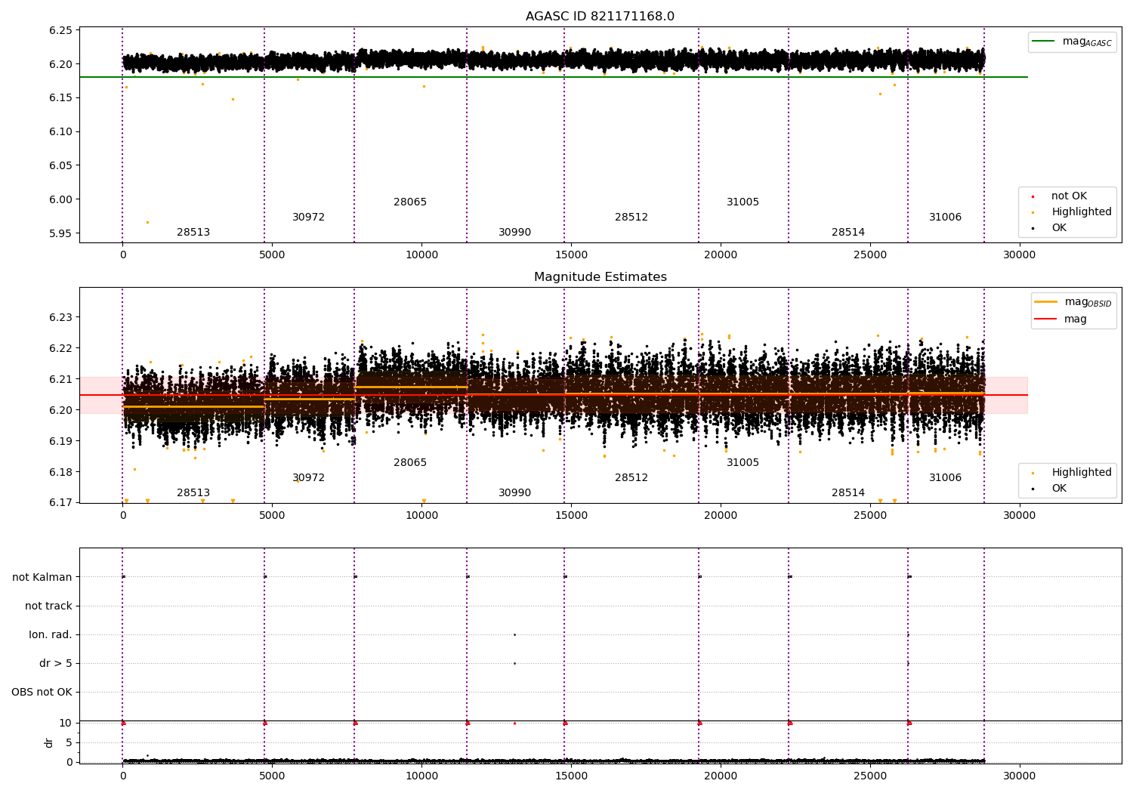Click obsid label 30990 in the top plot

click(514, 233)
